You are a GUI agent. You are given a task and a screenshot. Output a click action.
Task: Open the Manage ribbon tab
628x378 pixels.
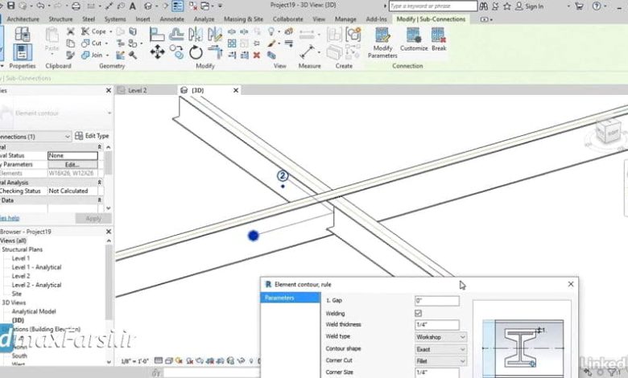(x=345, y=18)
